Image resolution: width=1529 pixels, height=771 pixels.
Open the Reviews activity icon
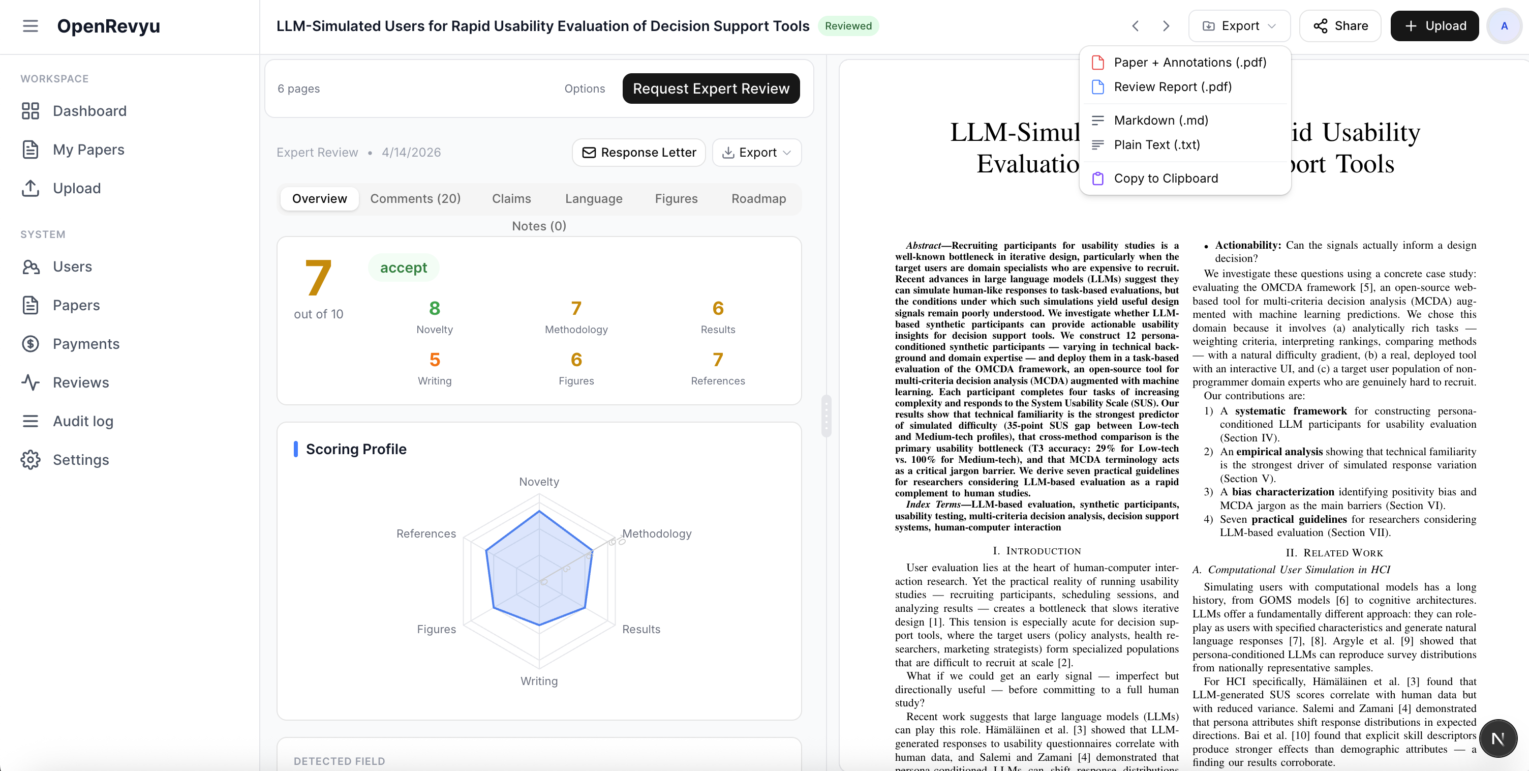(x=30, y=382)
